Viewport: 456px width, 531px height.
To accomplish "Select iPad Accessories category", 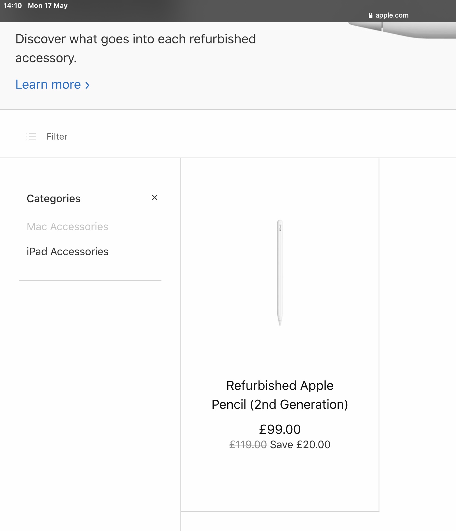I will (x=67, y=252).
